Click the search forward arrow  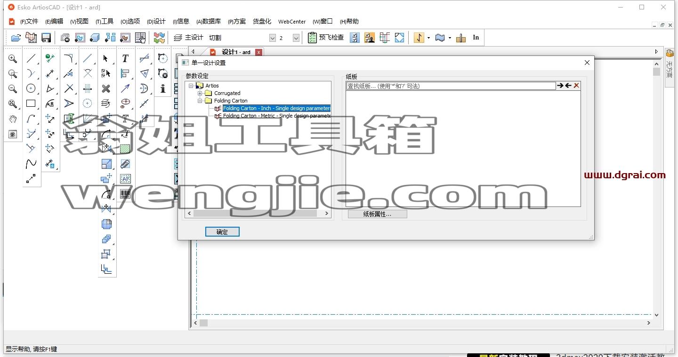560,86
